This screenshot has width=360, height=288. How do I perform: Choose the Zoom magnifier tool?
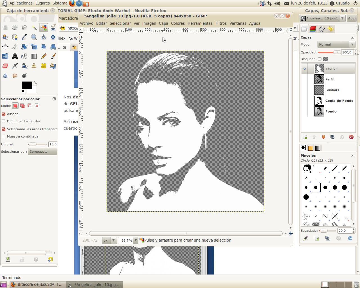(33, 37)
